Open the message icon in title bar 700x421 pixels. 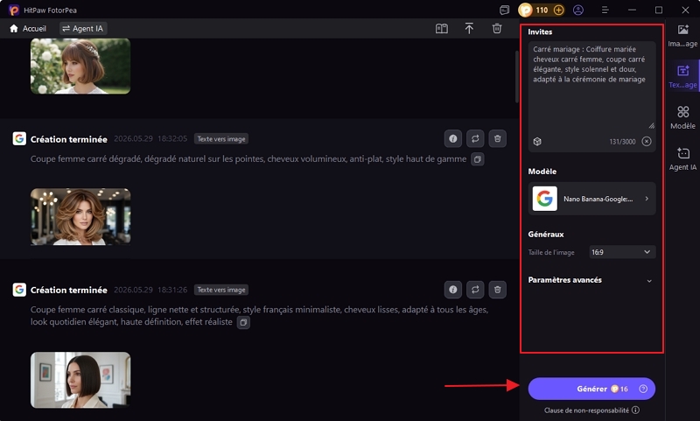[x=505, y=10]
